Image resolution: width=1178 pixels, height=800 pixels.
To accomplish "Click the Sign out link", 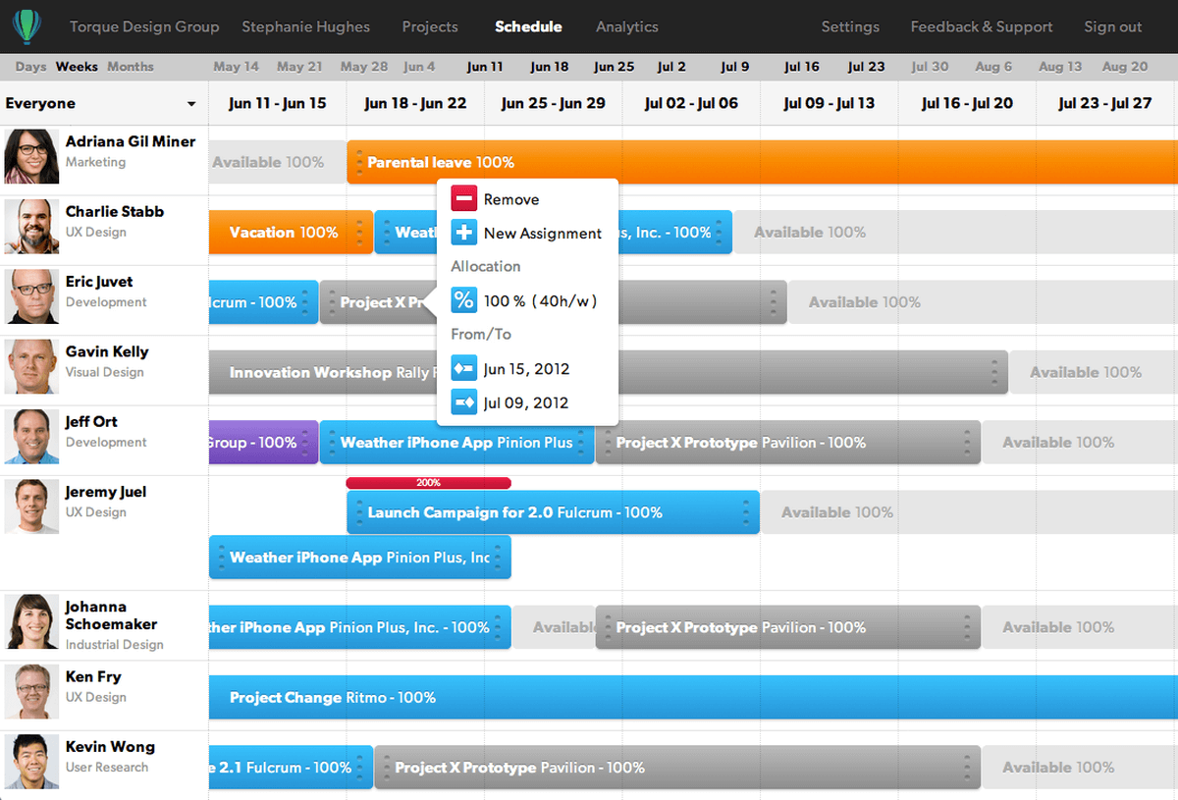I will coord(1112,27).
